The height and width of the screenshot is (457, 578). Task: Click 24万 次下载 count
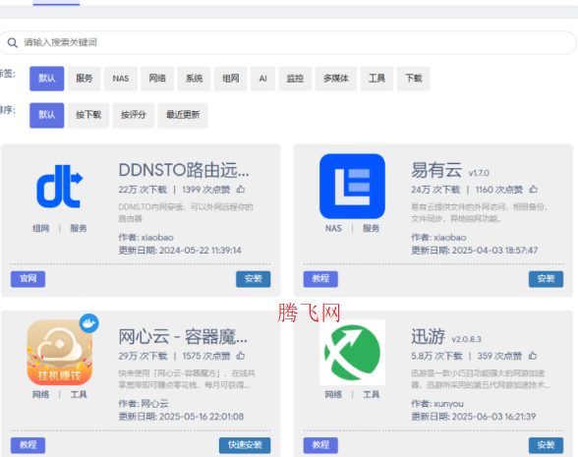[x=435, y=190]
